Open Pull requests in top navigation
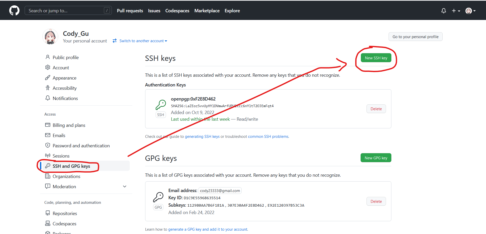Viewport: 486px width, 234px height. (x=130, y=11)
